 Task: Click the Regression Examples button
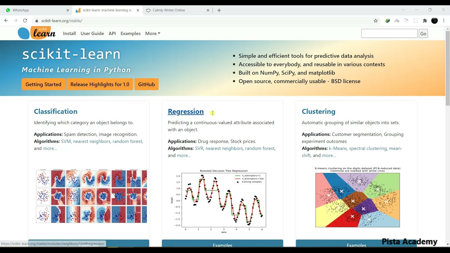click(223, 244)
